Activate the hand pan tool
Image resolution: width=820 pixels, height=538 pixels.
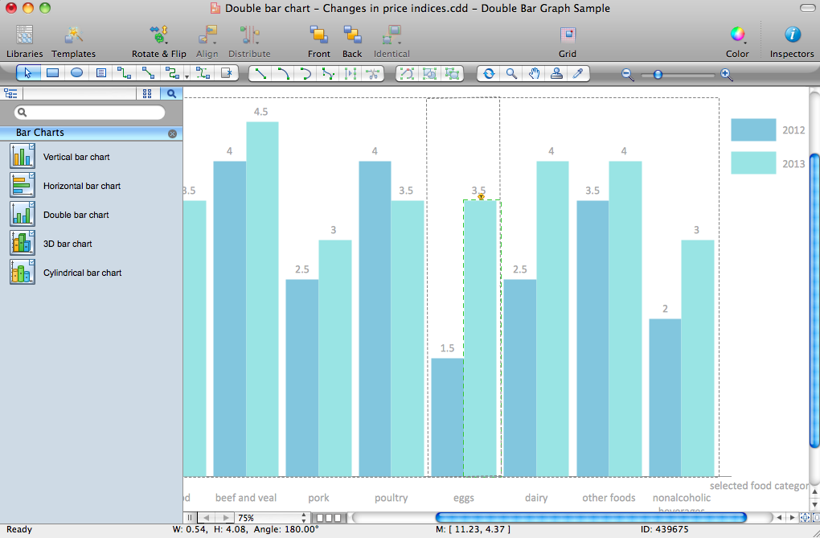(x=534, y=73)
